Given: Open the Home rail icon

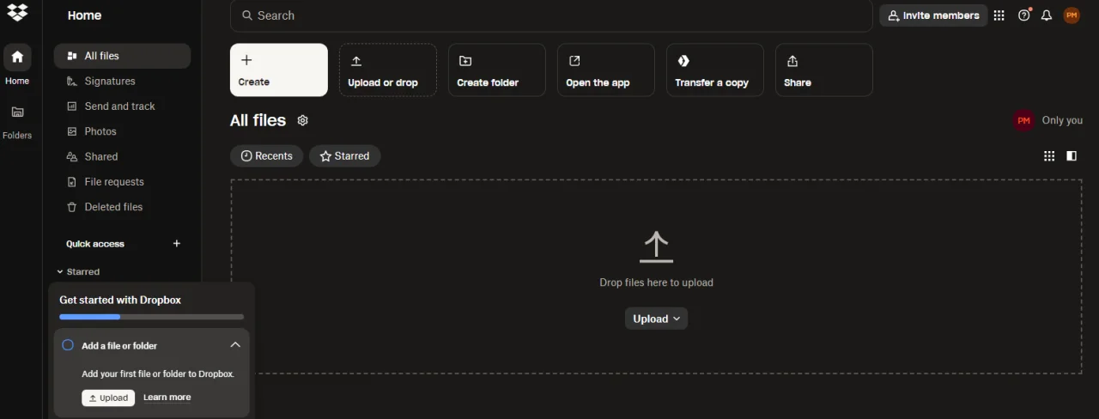Looking at the screenshot, I should (x=17, y=58).
